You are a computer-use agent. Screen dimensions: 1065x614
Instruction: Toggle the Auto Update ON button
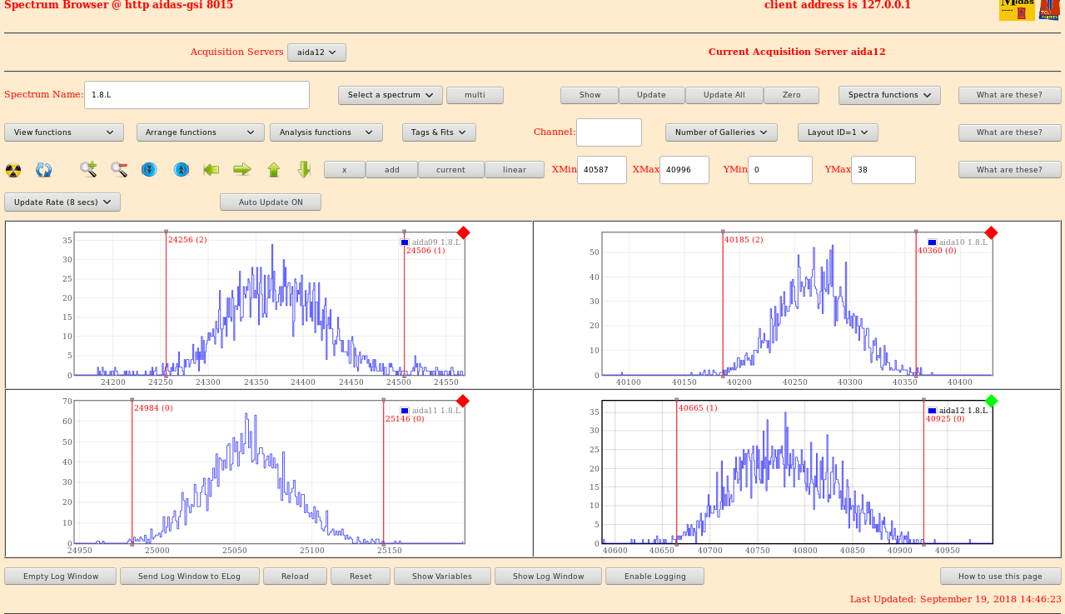[x=271, y=202]
